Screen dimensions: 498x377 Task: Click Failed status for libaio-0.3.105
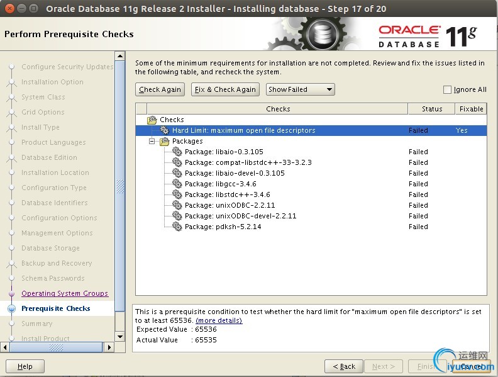(x=418, y=152)
